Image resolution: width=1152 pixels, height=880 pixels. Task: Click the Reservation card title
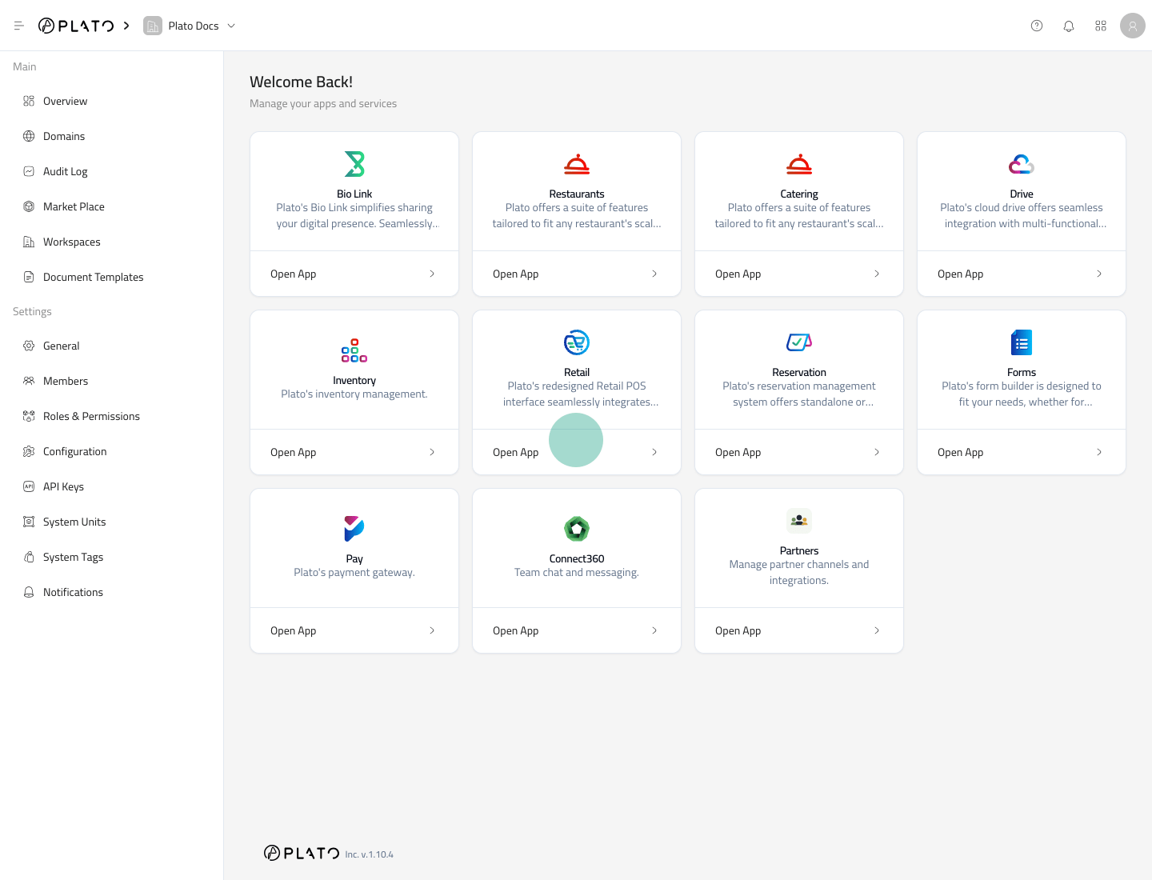[799, 372]
